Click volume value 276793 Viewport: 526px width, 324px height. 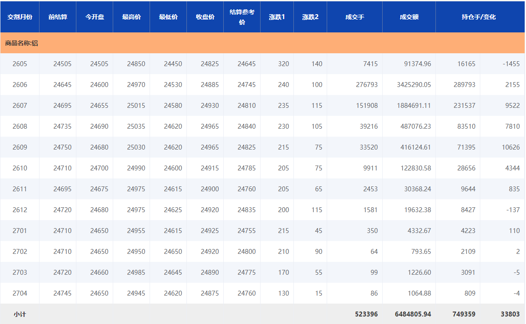click(367, 84)
